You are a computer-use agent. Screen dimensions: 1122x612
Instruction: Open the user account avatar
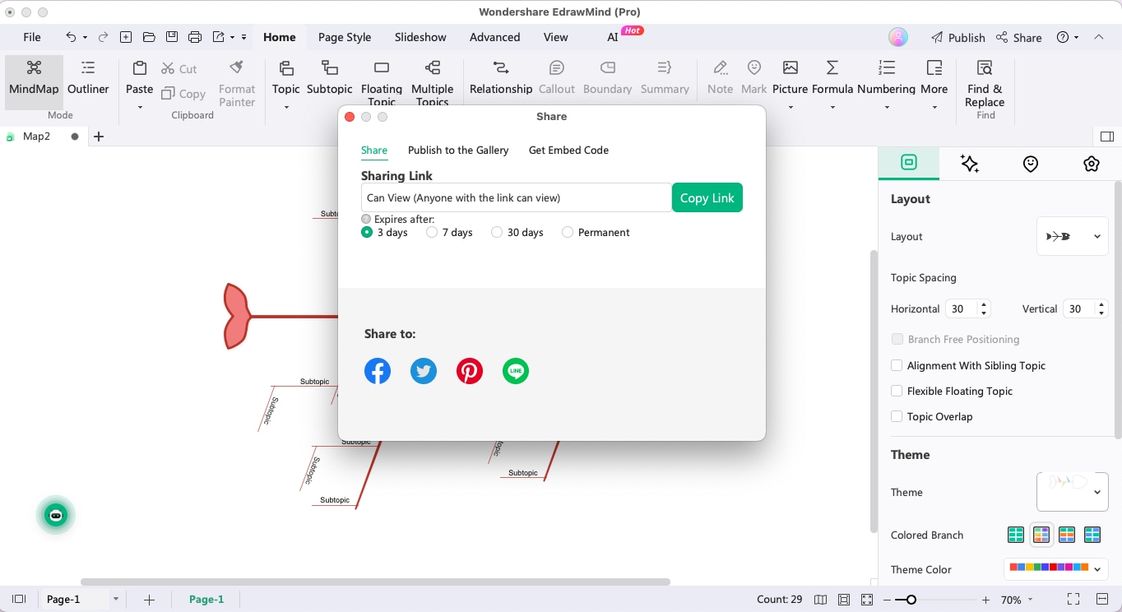[898, 37]
